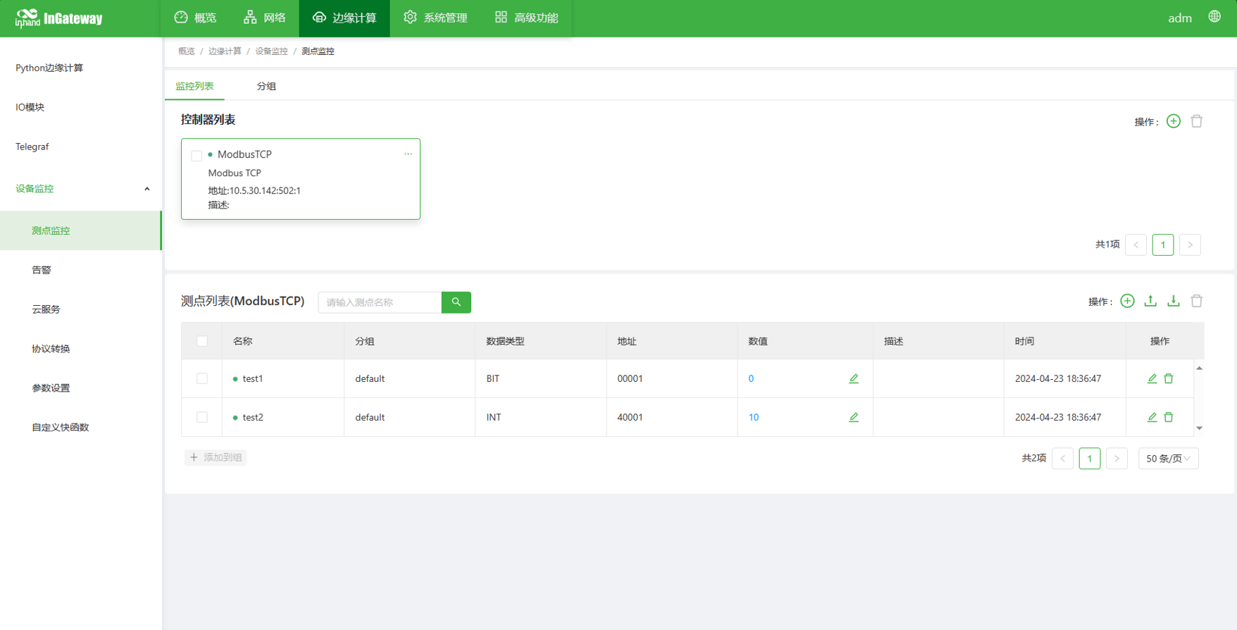Edit test1 point configuration
Viewport: 1237px width, 630px height.
1152,378
